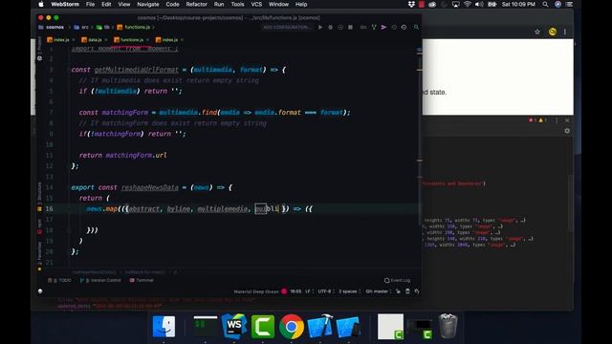612x344 pixels.
Task: Open the Version Control tool window
Action: click(x=100, y=280)
